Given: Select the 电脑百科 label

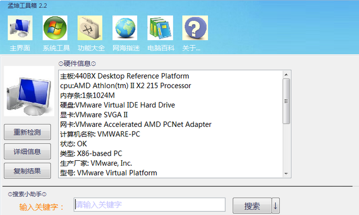Looking at the screenshot, I should (x=161, y=48).
